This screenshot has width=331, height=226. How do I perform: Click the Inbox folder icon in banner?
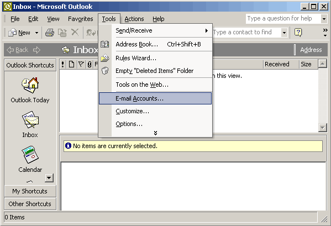coord(66,50)
